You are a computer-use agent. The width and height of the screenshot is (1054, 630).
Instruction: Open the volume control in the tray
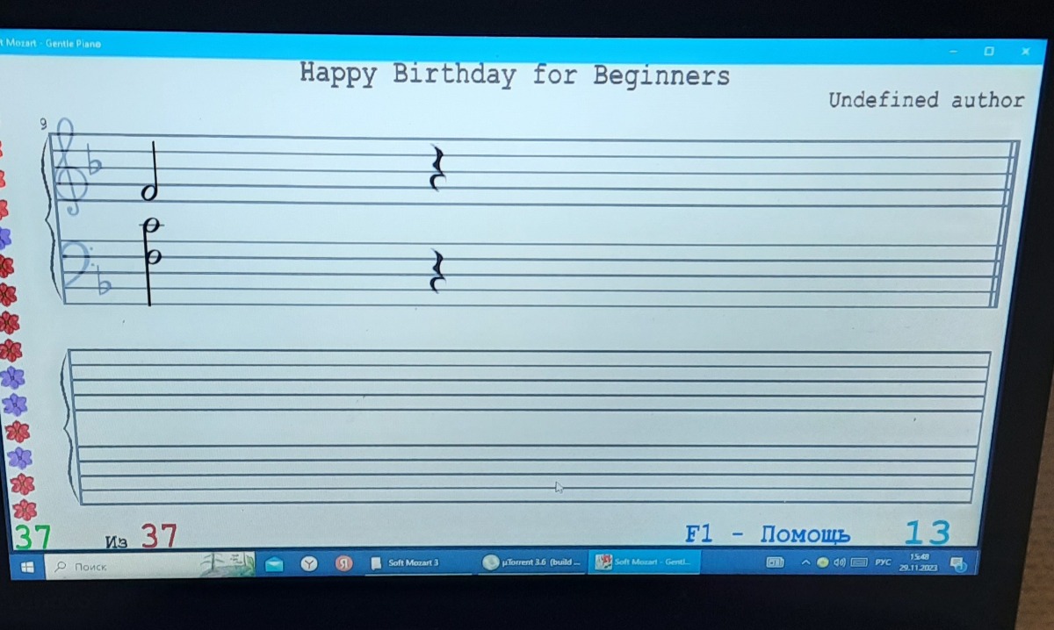pos(840,562)
